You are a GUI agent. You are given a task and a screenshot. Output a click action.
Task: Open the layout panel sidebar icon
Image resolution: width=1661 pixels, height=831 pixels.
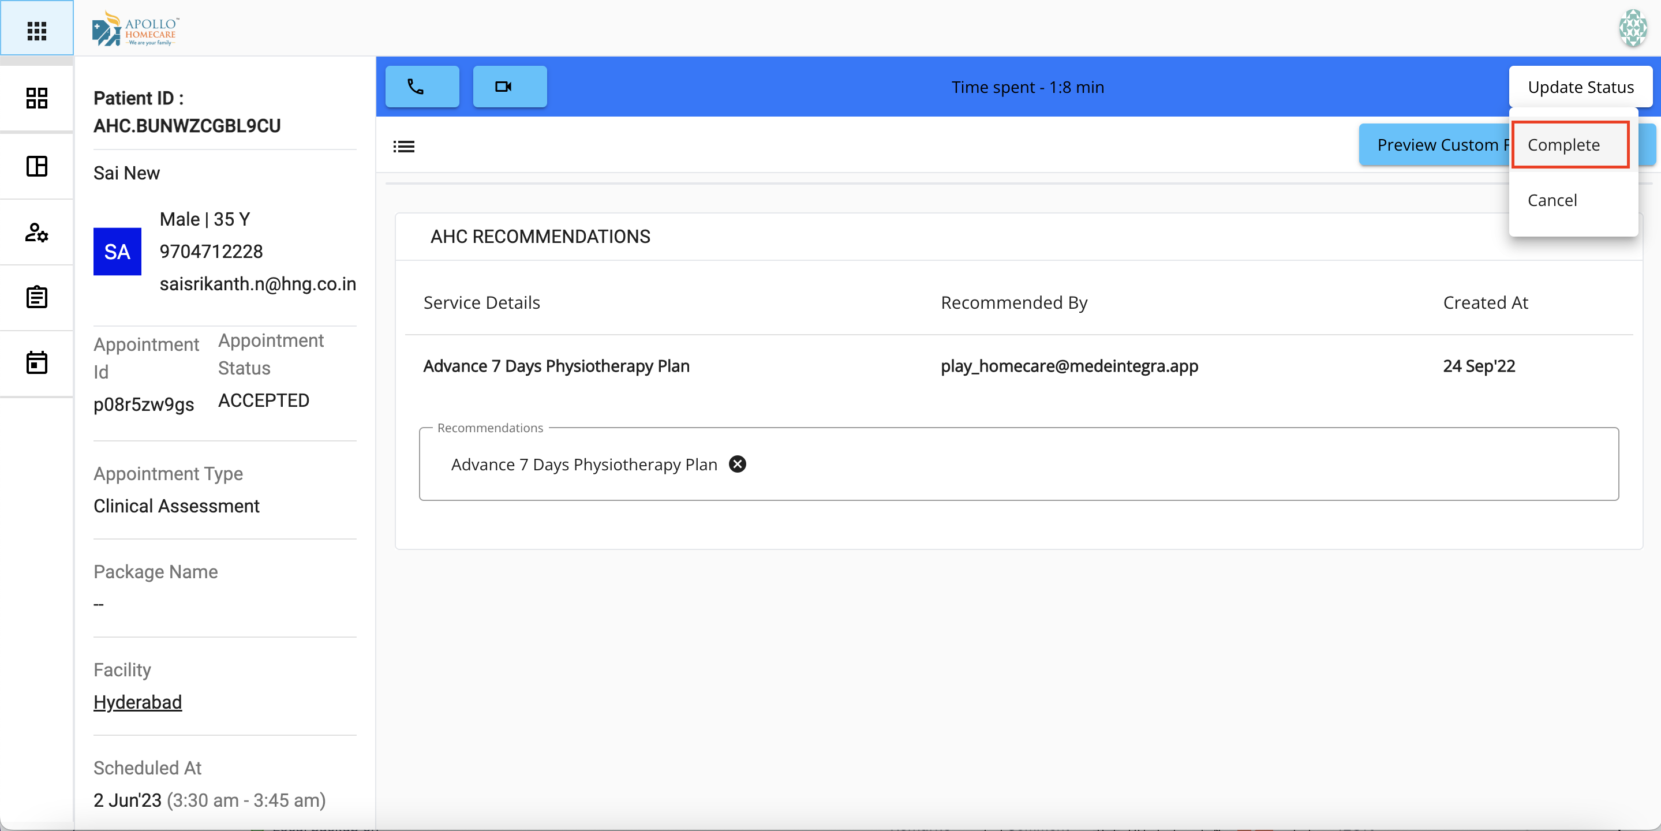click(37, 166)
